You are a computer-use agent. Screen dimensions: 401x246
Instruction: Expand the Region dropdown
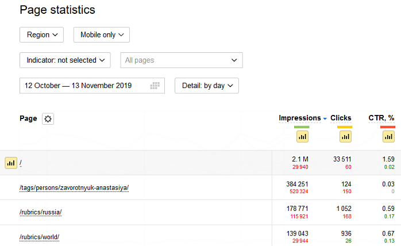[x=42, y=34]
